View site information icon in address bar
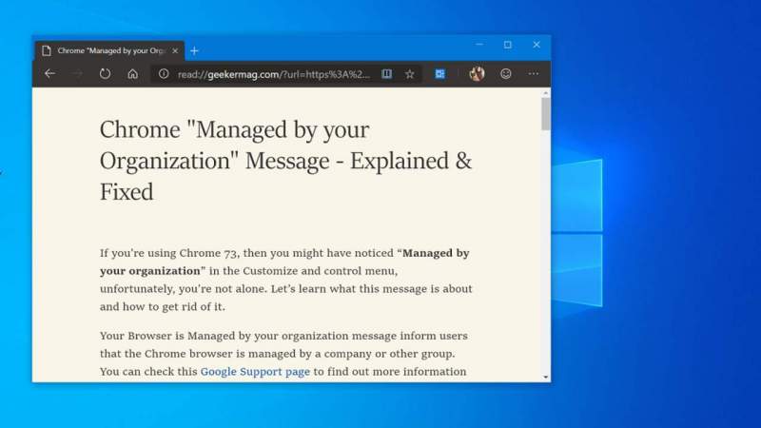 pos(164,74)
